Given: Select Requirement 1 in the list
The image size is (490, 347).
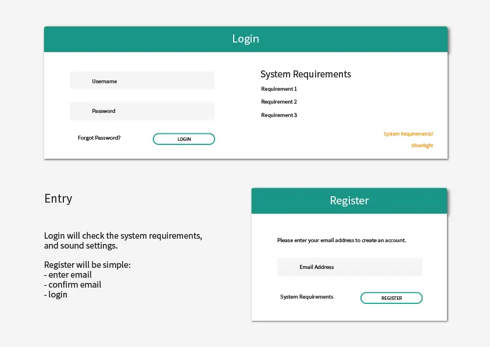Looking at the screenshot, I should click(279, 88).
